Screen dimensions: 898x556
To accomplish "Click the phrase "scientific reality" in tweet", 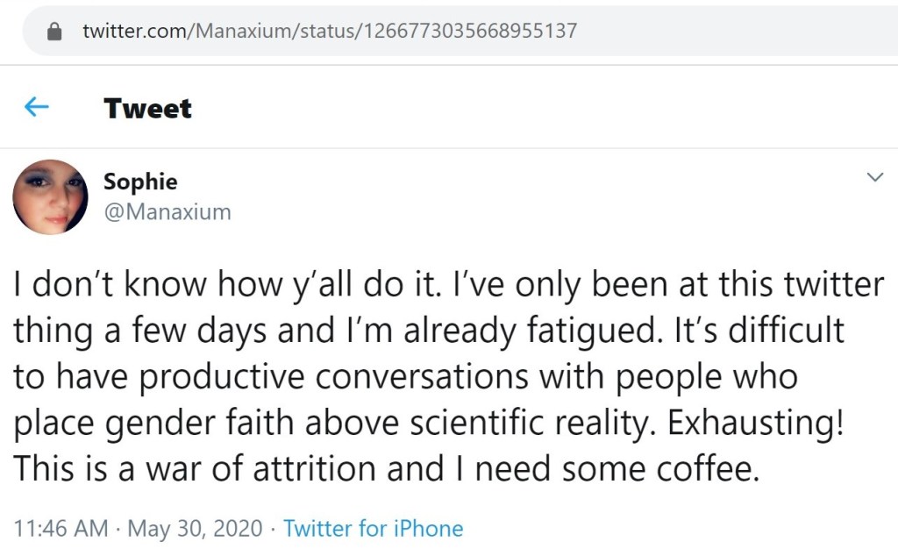I will pyautogui.click(x=538, y=424).
